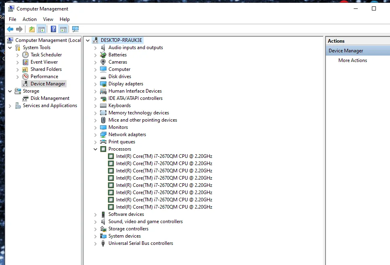Click the Universal Serial Bus controllers icon

(x=103, y=243)
